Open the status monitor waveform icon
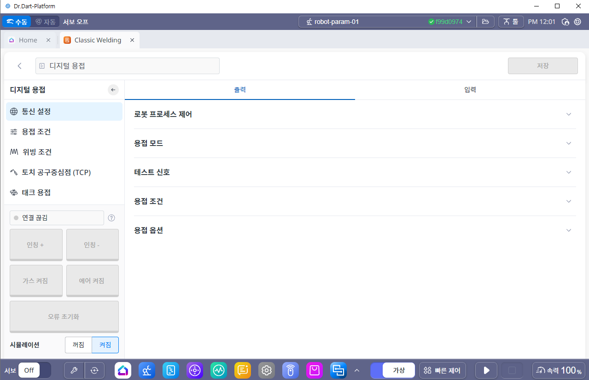This screenshot has height=380, width=589. pos(219,370)
